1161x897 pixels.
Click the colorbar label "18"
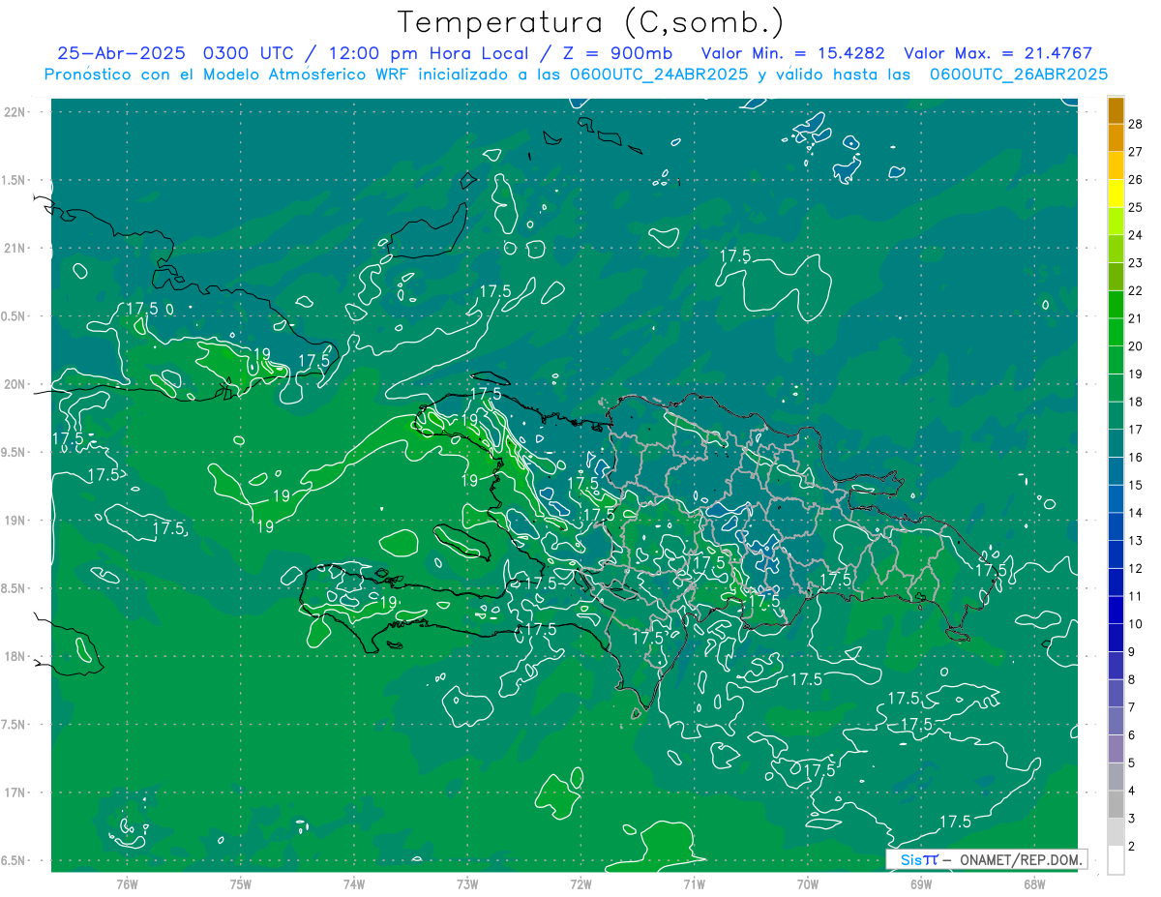coord(1136,402)
